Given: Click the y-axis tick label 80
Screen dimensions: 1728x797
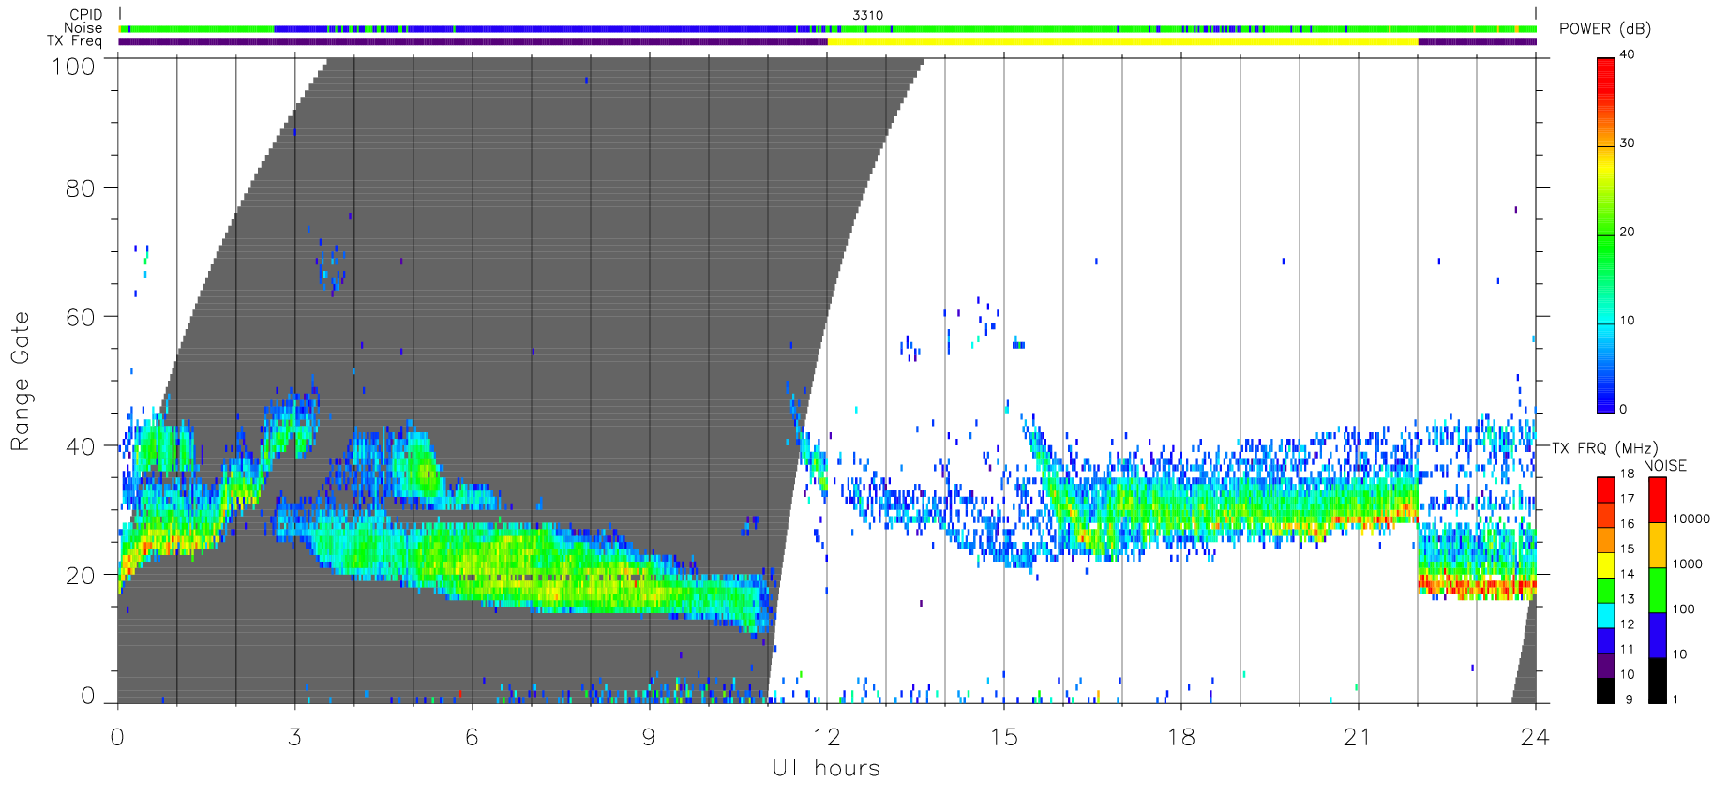Looking at the screenshot, I should click(x=80, y=188).
